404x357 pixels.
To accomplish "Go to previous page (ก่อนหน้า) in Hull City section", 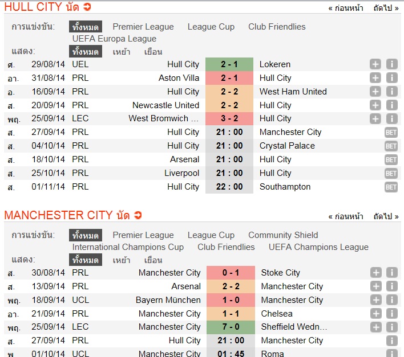I will pos(346,8).
